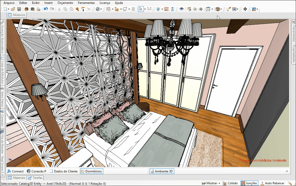Expand the selection cursor dropdown arrow
This screenshot has height=186, width=296.
tap(145, 9)
